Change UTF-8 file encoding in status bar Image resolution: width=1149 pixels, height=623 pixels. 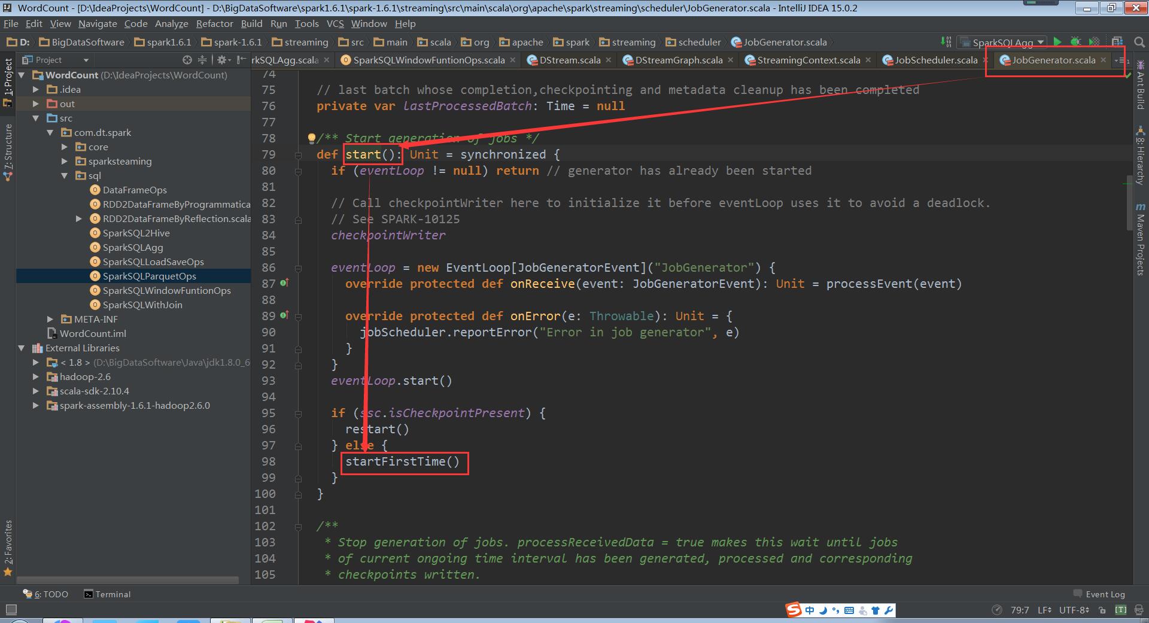[x=1074, y=610]
